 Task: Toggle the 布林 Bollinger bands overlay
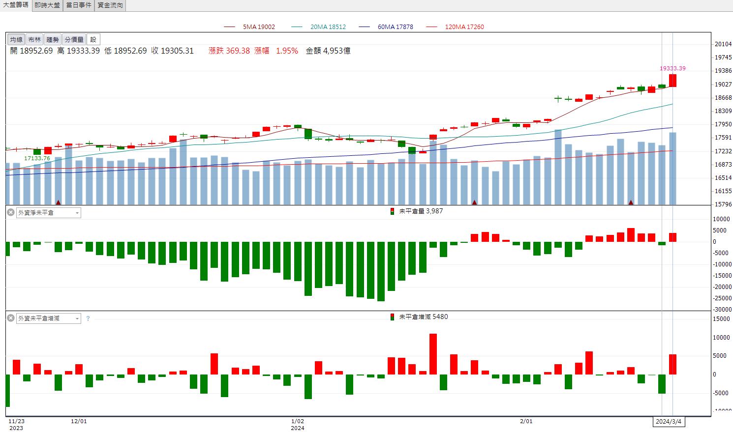34,40
